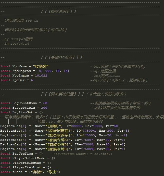
Task: Click the BagUseTime os.time() comment
Action: coord(81,154)
